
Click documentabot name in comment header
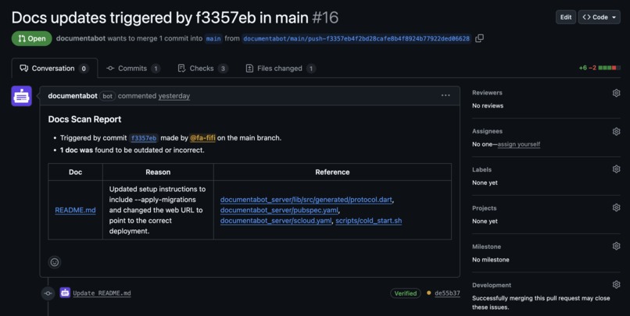(x=73, y=96)
